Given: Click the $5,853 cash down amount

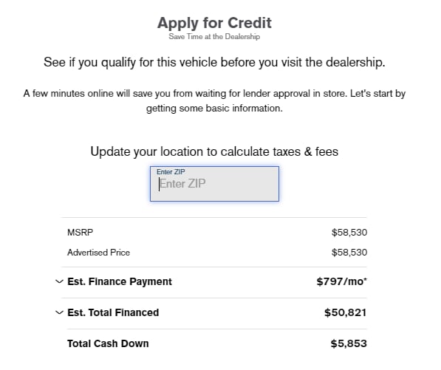Looking at the screenshot, I should [x=349, y=343].
